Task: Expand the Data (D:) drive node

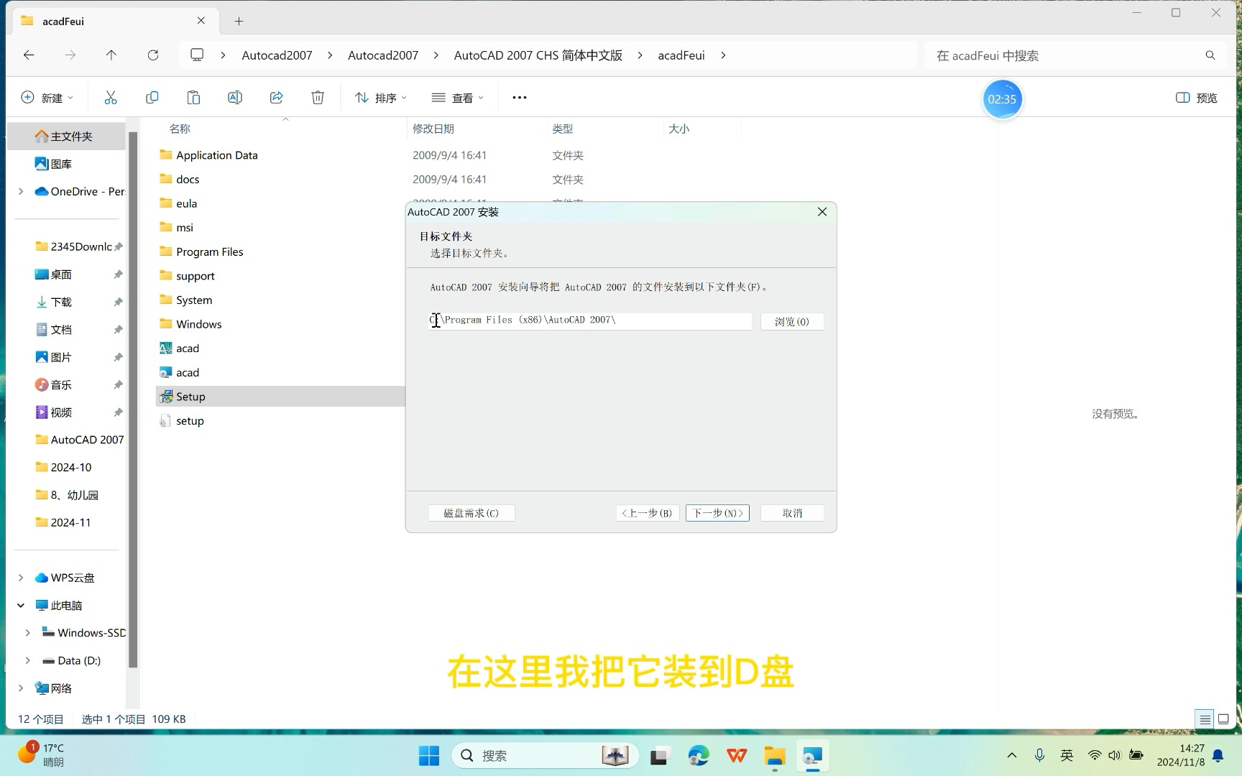Action: (x=27, y=660)
